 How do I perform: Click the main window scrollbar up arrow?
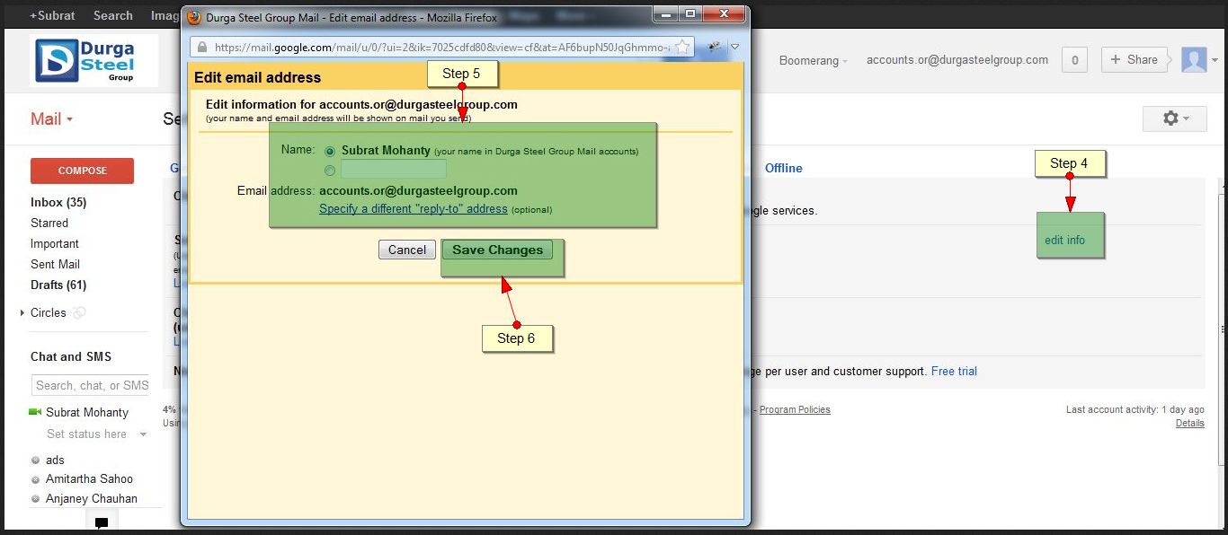coord(1222,186)
